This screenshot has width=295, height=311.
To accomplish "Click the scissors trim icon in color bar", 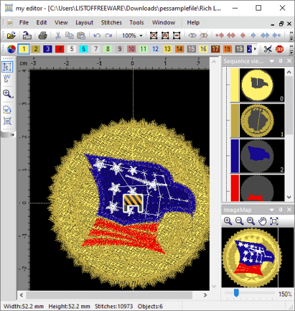I will click(x=267, y=49).
